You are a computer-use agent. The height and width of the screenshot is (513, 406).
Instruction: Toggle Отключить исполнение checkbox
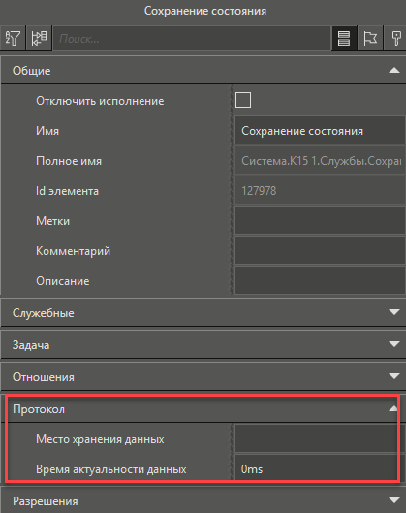[243, 100]
